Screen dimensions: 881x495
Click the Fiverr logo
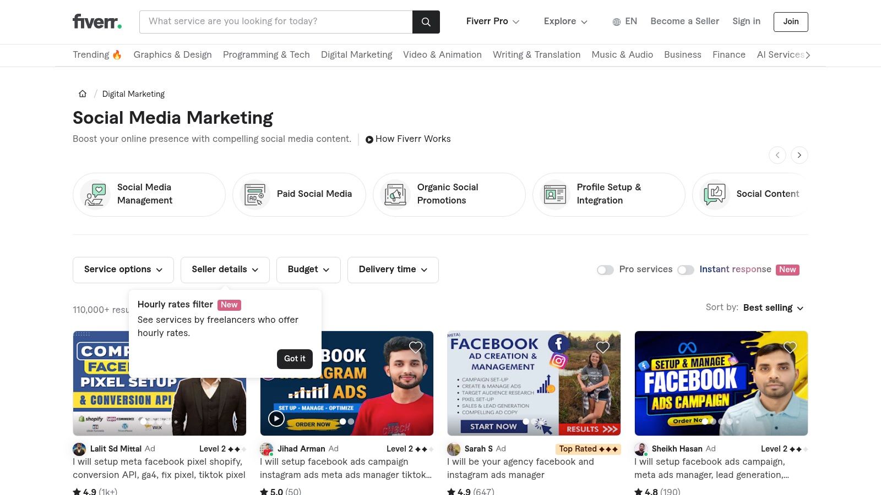(x=97, y=21)
